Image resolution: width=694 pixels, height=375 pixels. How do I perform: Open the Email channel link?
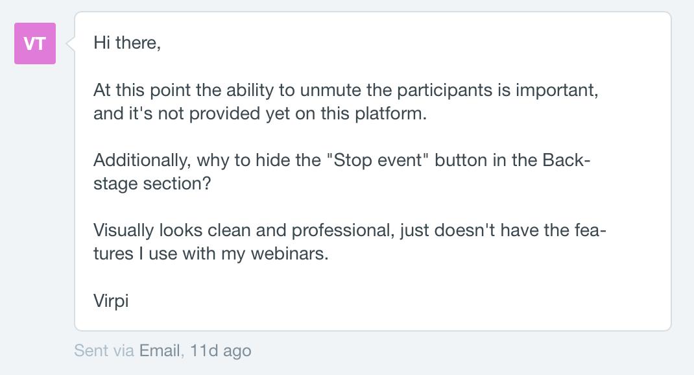tap(160, 350)
